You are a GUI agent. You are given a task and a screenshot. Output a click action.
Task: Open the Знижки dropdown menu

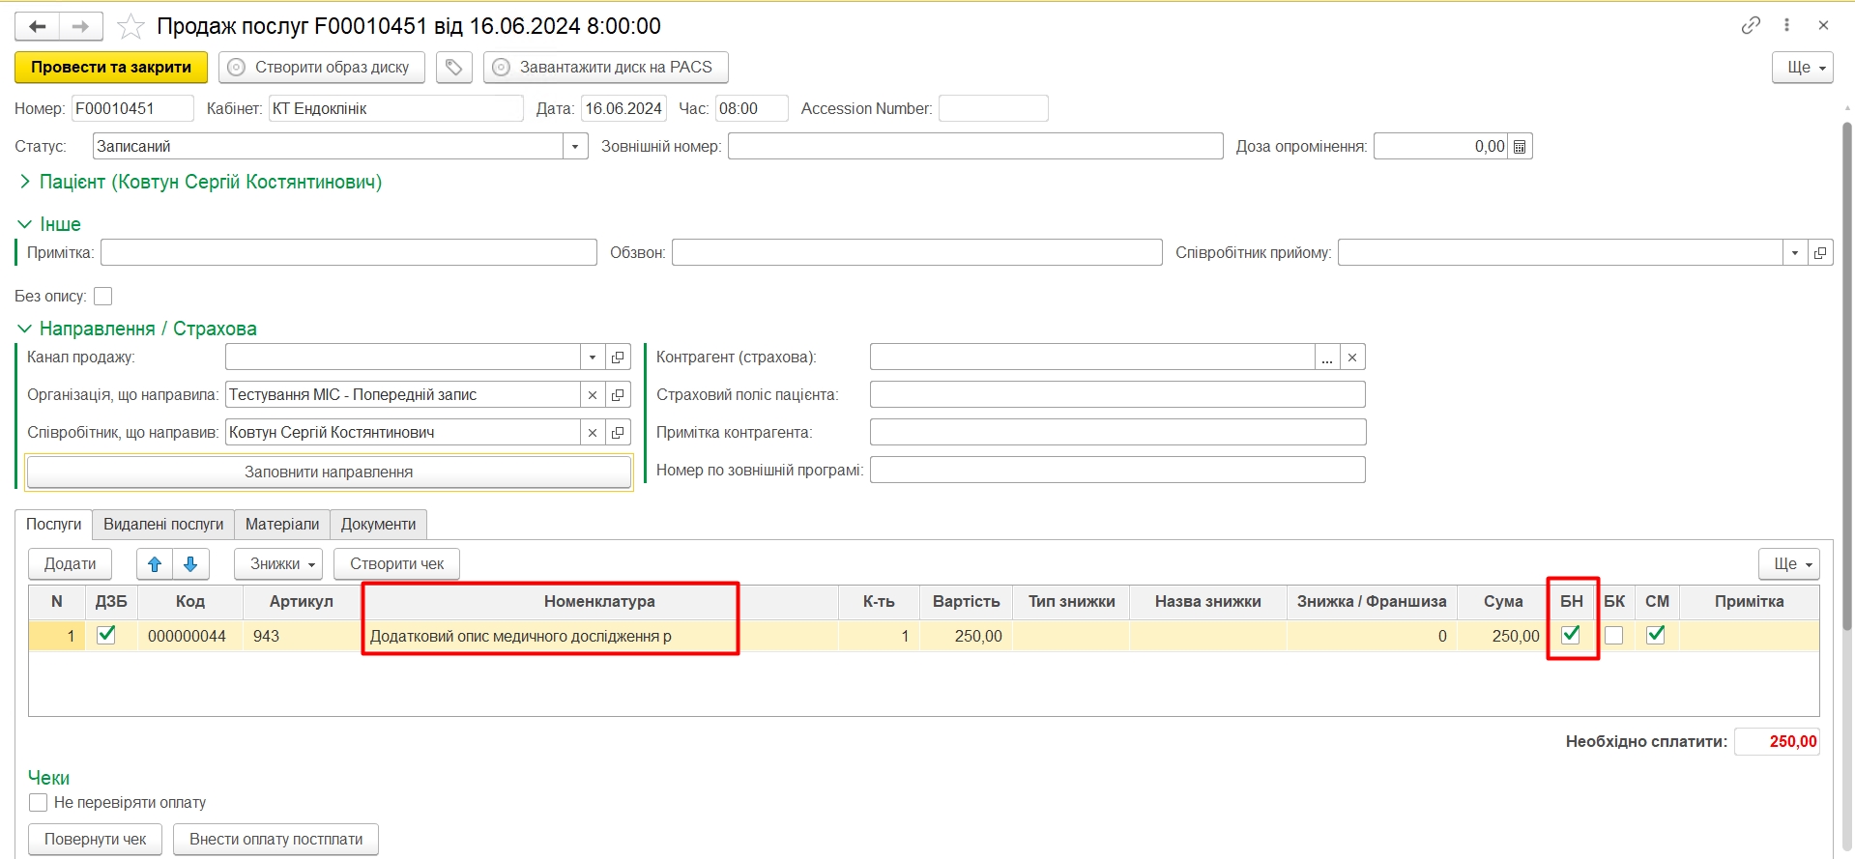coord(277,564)
